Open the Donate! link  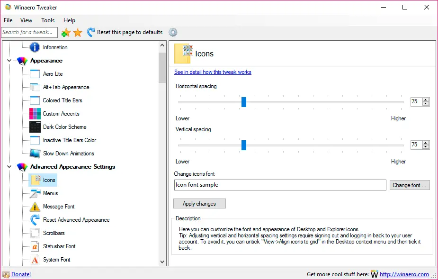pyautogui.click(x=21, y=274)
